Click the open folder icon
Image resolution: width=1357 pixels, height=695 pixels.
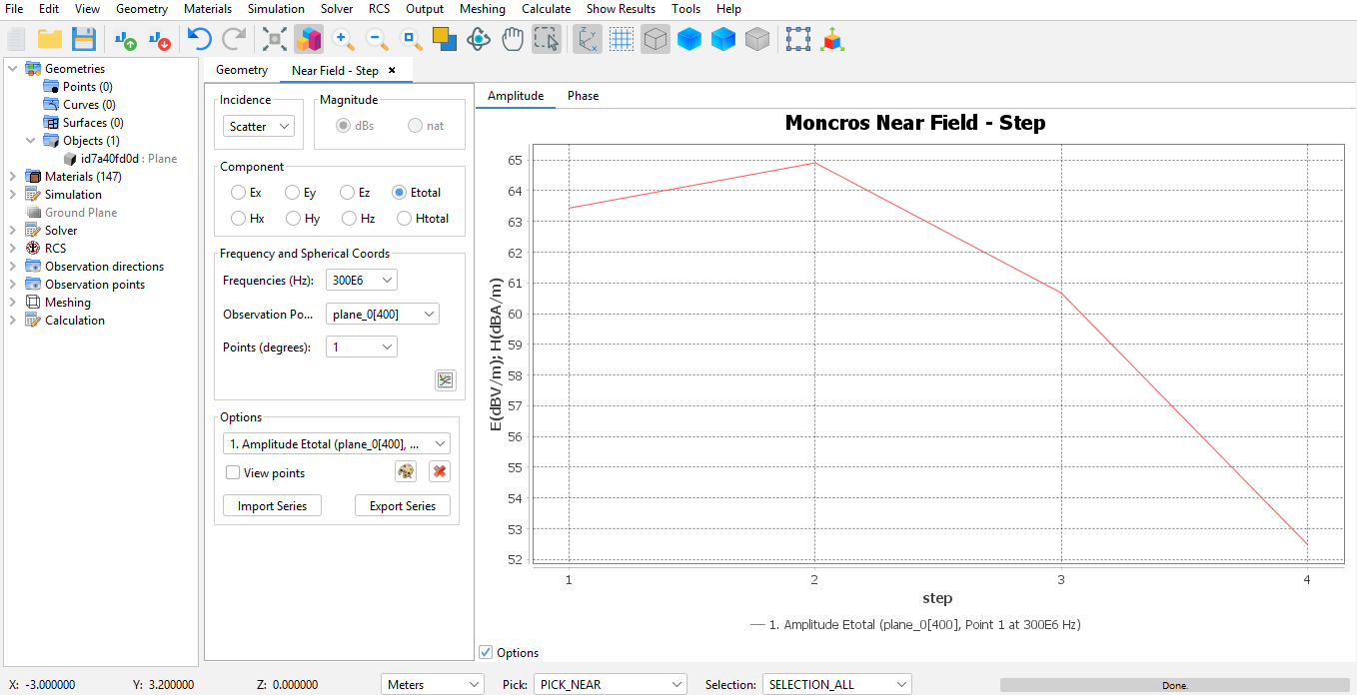50,39
